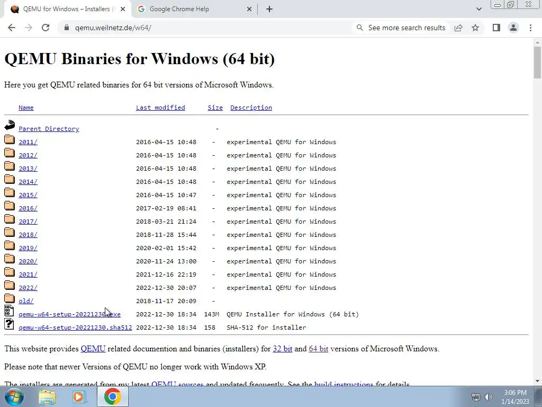Click the network tray icon

[476, 397]
